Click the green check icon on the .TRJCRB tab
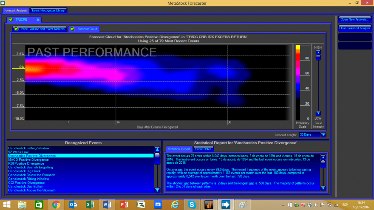The width and height of the screenshot is (374, 210). [x=11, y=20]
